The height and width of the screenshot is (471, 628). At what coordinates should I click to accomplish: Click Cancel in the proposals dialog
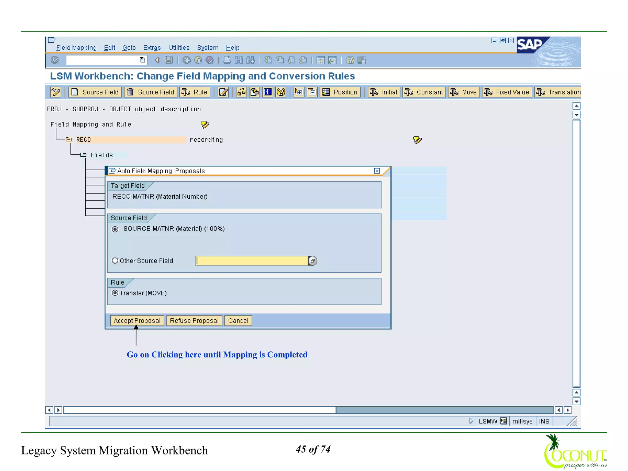coord(238,320)
